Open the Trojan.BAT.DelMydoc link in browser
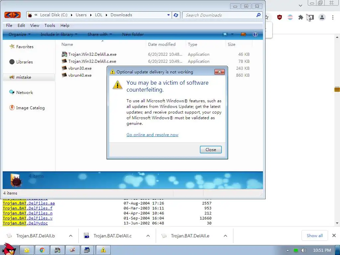This screenshot has width=340, height=255. pos(25,223)
